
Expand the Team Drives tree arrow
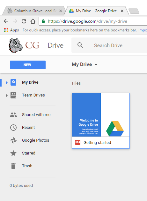(7, 96)
